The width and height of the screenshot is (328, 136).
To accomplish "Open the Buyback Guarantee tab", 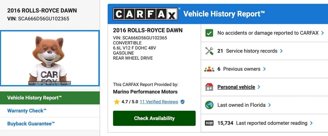I will (50, 124).
